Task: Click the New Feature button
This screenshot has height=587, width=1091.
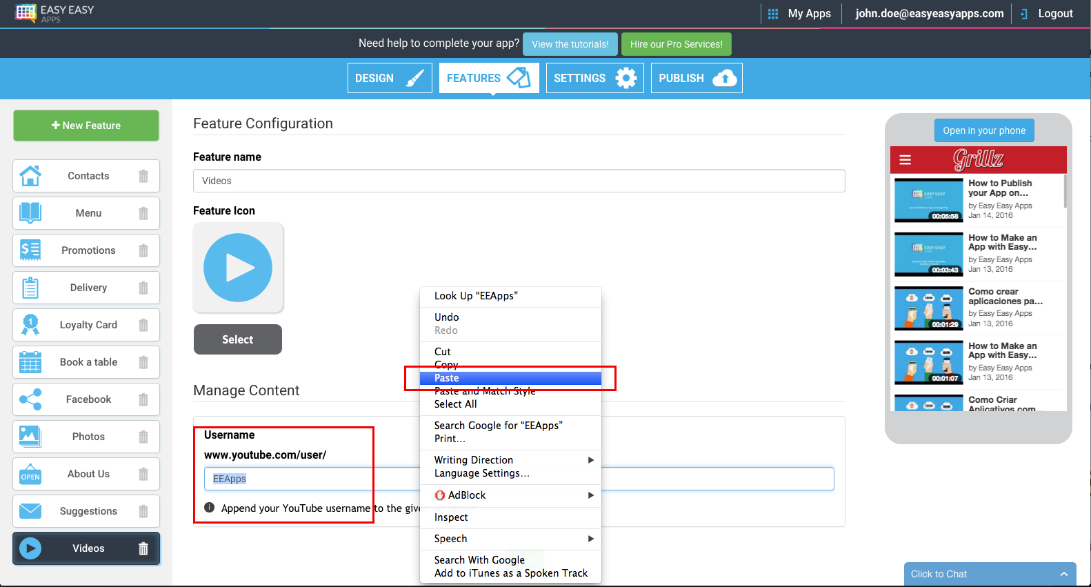Action: click(x=86, y=126)
